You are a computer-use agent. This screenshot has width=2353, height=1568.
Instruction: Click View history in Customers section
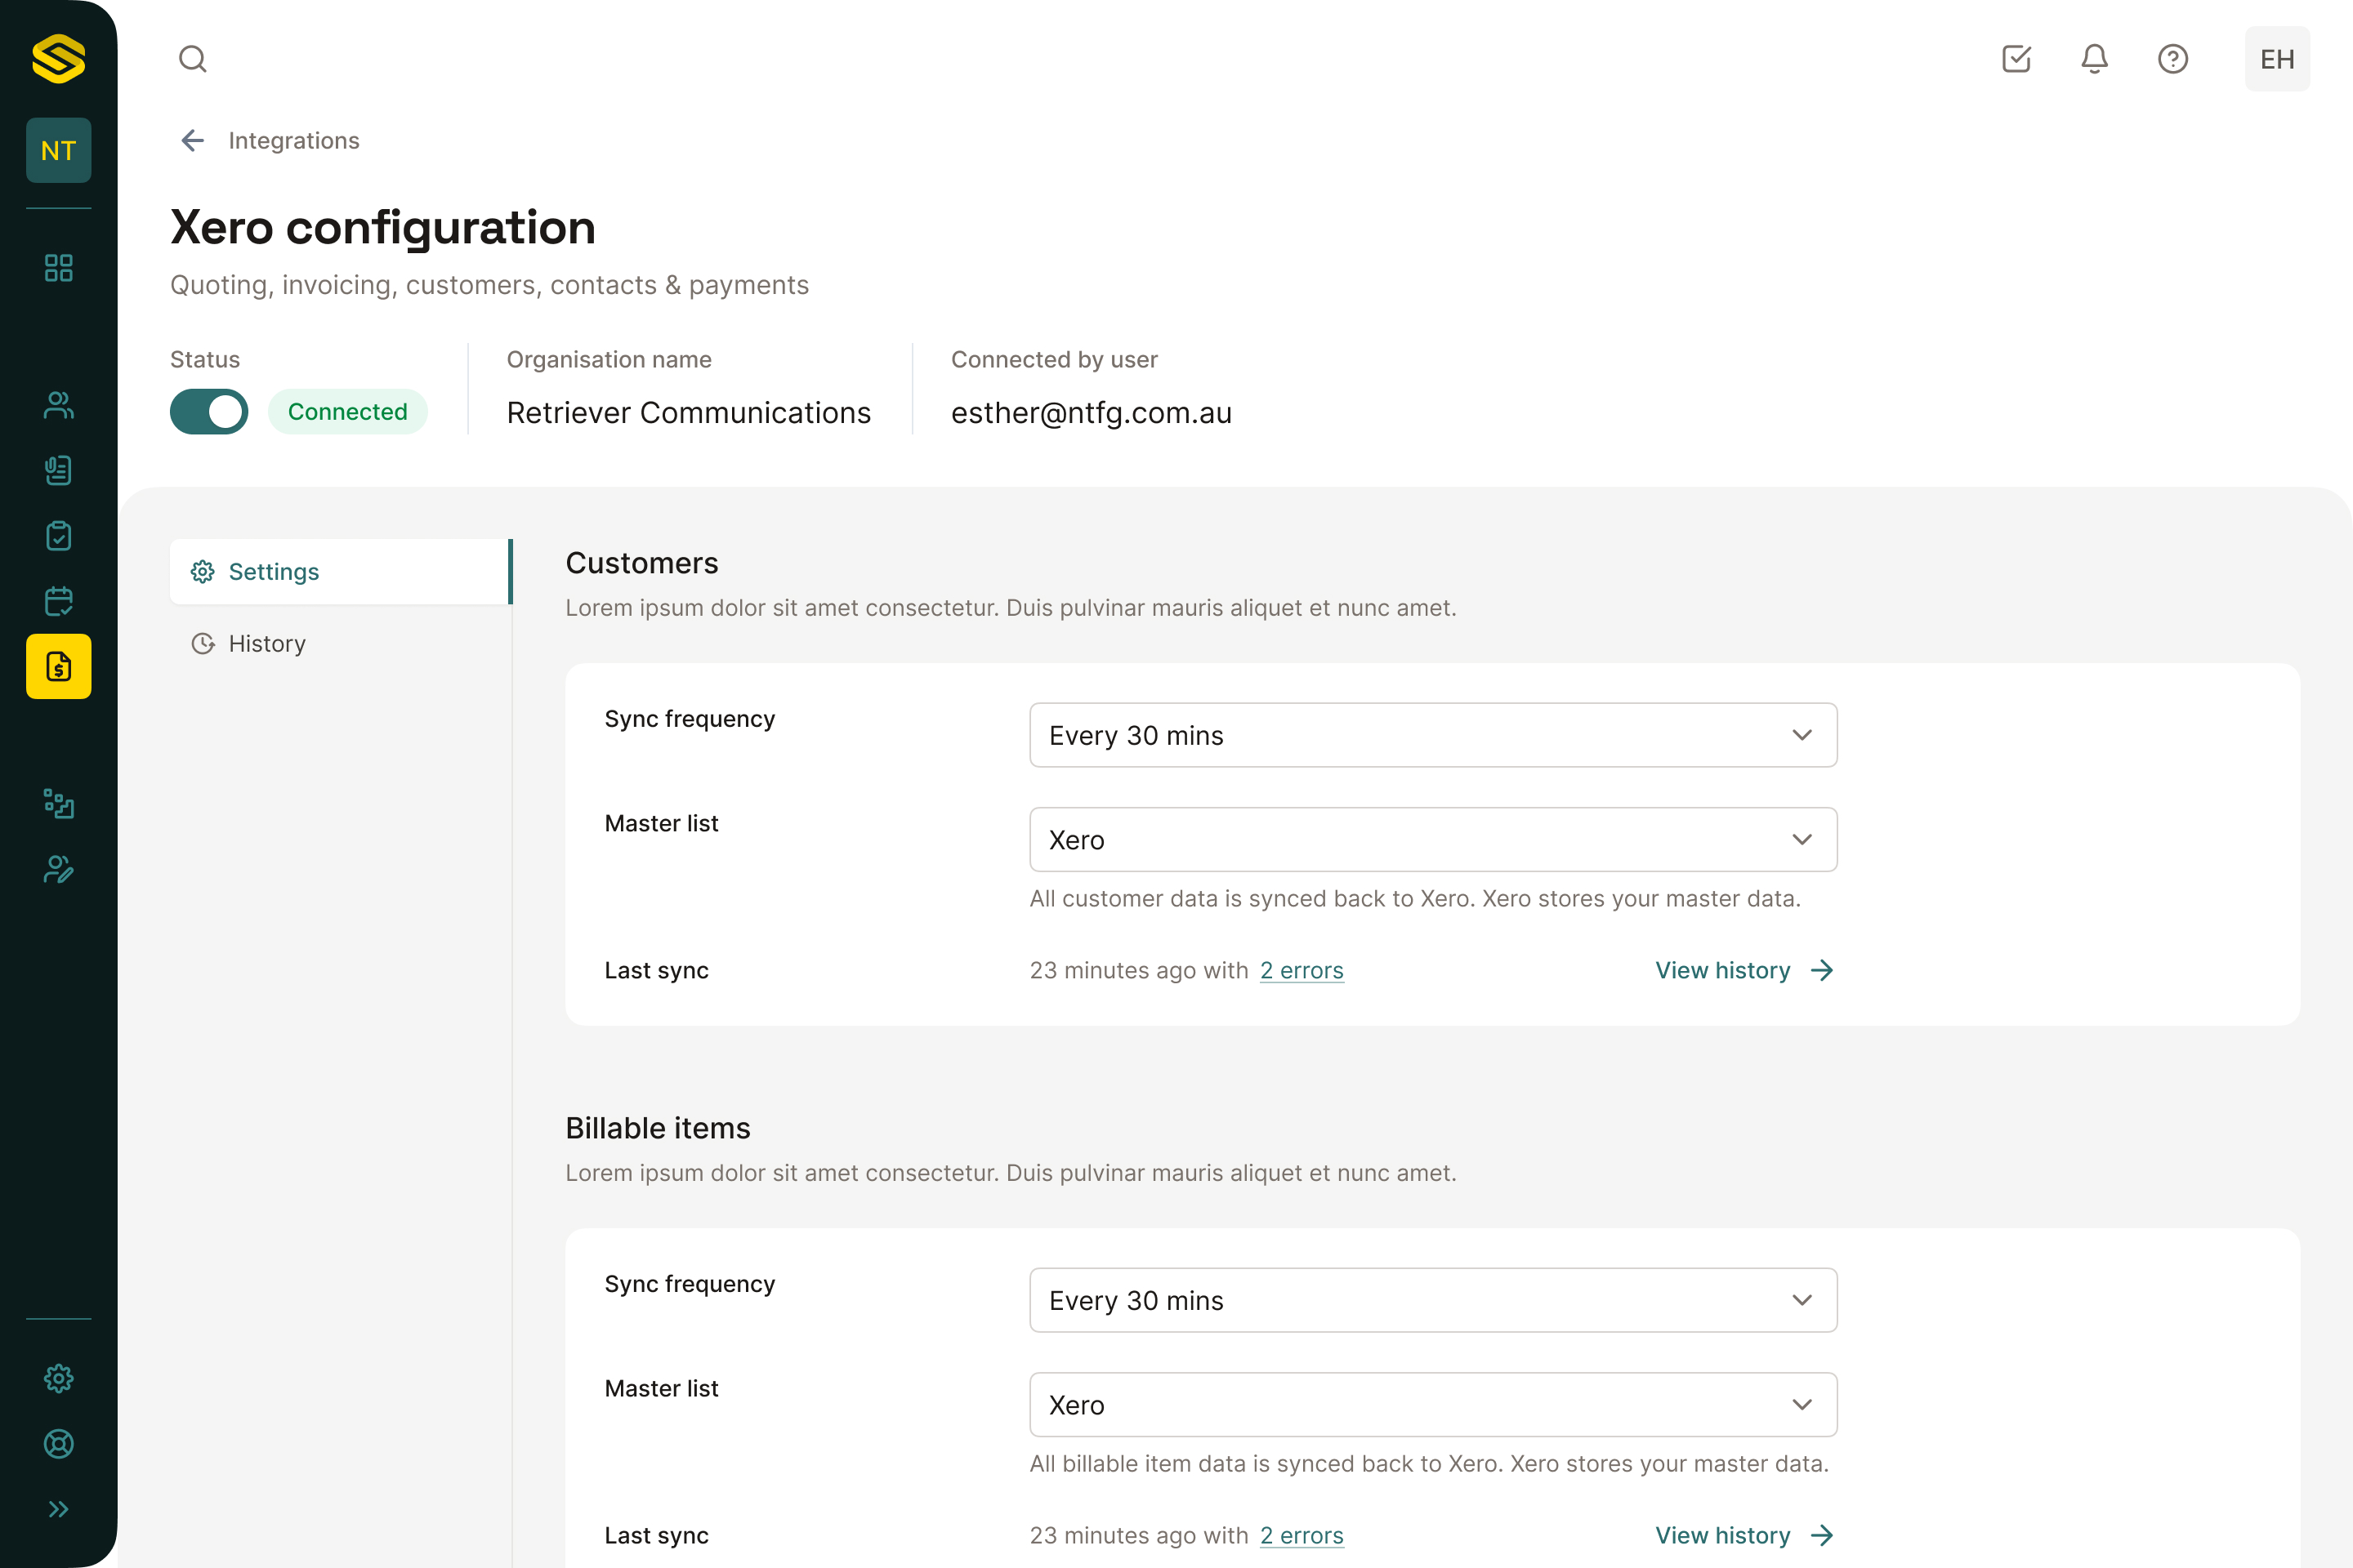tap(1743, 970)
